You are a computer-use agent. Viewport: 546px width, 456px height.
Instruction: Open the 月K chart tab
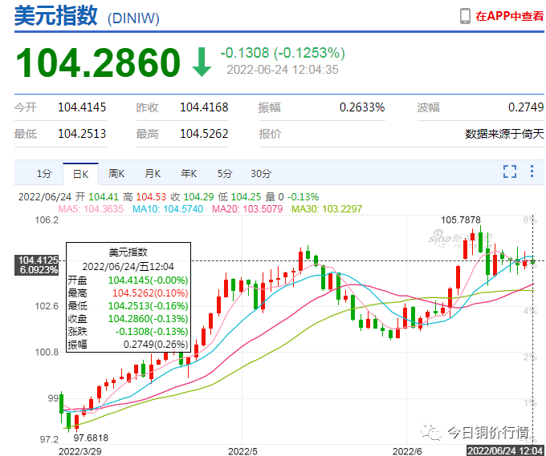click(x=153, y=173)
